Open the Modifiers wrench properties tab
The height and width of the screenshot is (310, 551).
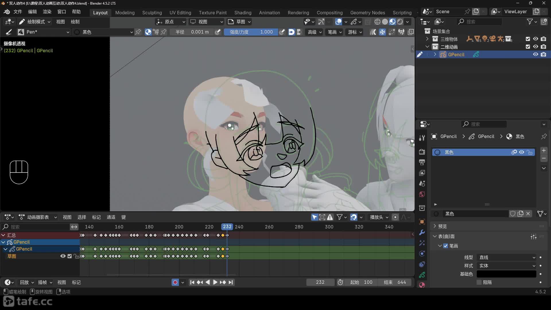tap(422, 232)
